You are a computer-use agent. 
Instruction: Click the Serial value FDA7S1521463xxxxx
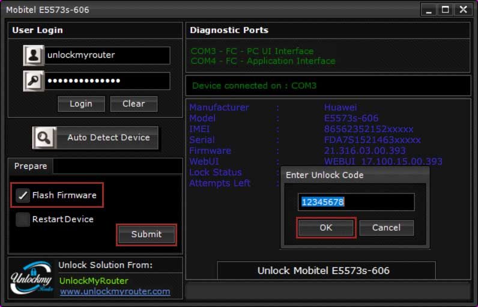click(x=372, y=140)
